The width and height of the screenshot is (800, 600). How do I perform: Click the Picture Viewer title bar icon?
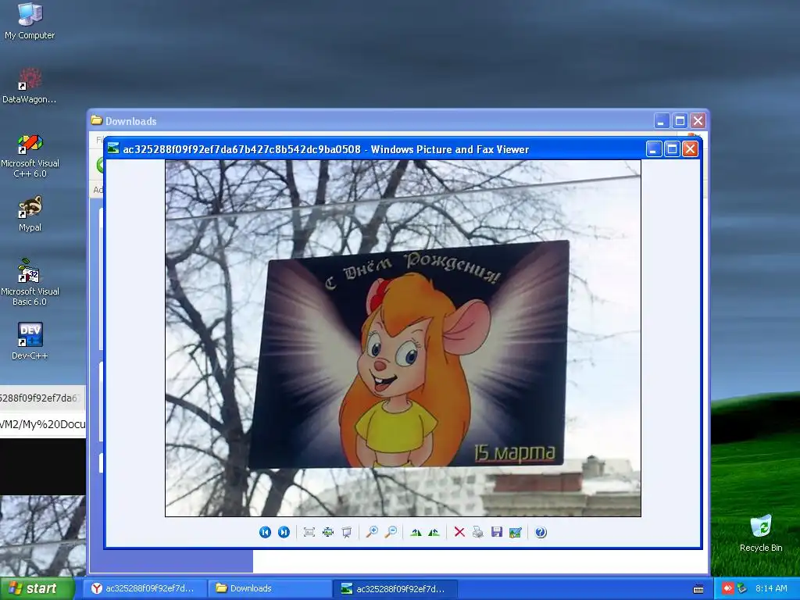tap(113, 148)
